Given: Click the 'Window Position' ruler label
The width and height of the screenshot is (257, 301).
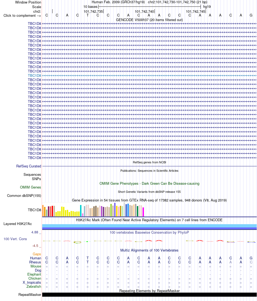Looking at the screenshot, I should click(x=28, y=2).
